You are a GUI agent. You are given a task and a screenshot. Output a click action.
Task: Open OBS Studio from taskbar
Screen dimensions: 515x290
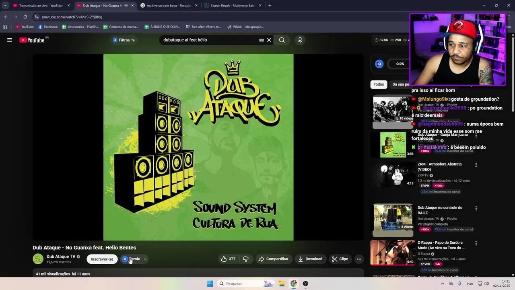click(x=305, y=284)
